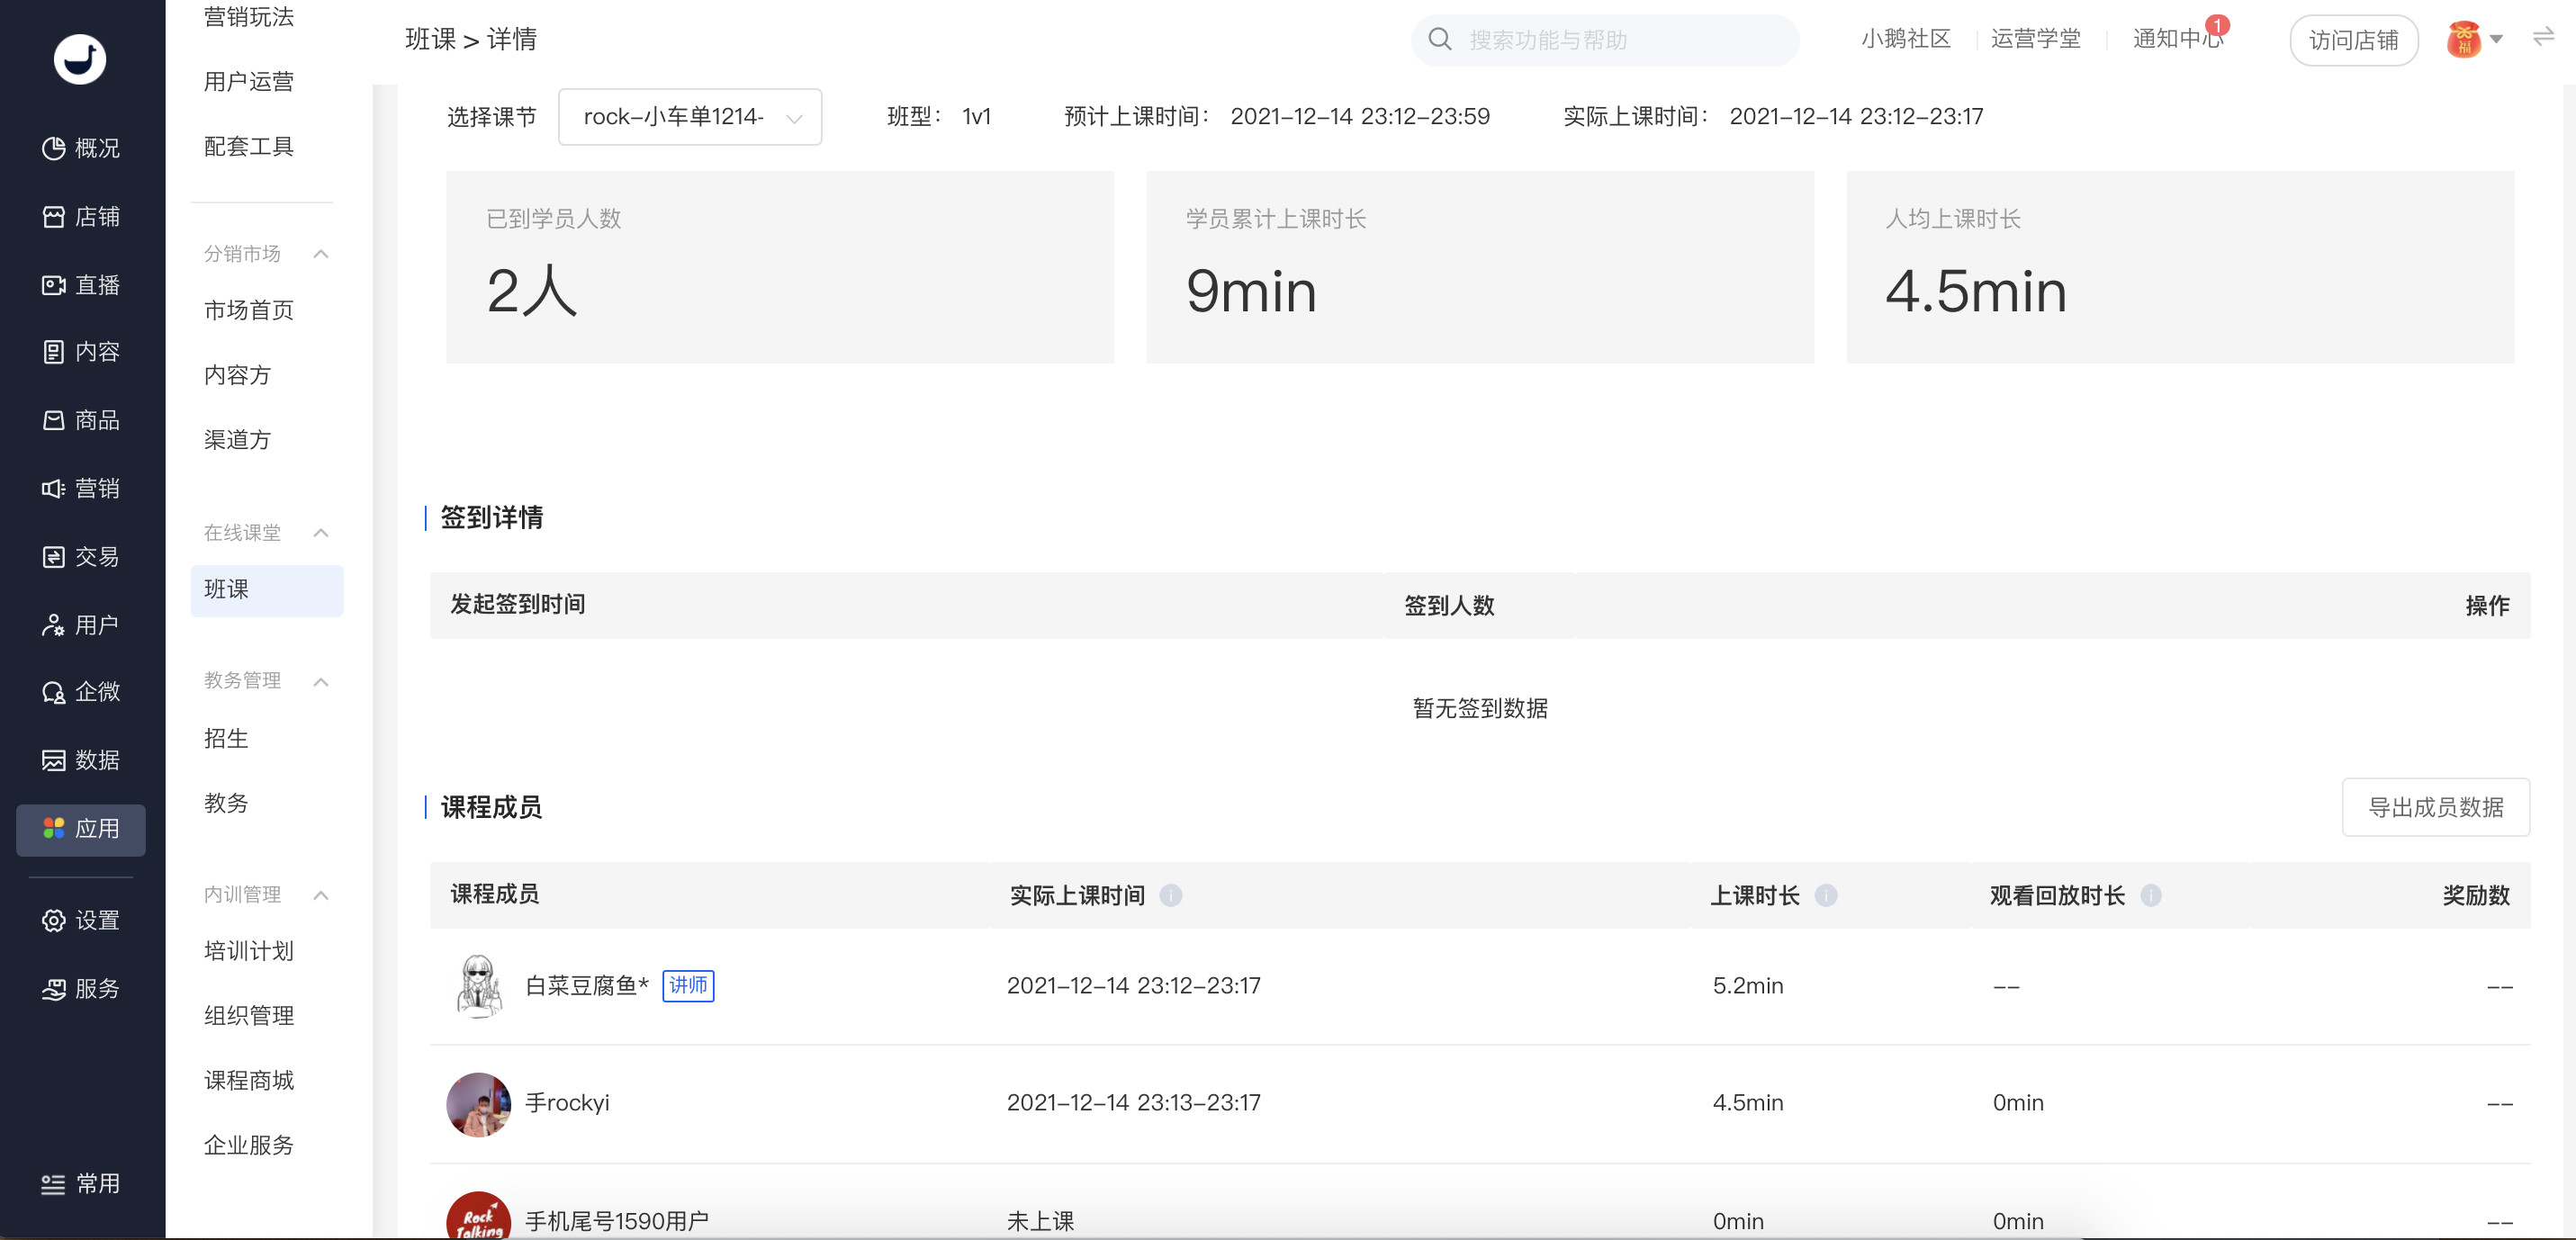Open the 营销 marketing sidebar icon

[54, 488]
